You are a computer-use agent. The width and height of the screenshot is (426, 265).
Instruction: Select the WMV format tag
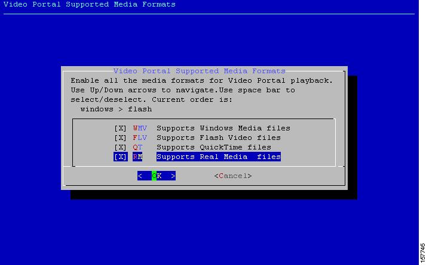(x=140, y=128)
